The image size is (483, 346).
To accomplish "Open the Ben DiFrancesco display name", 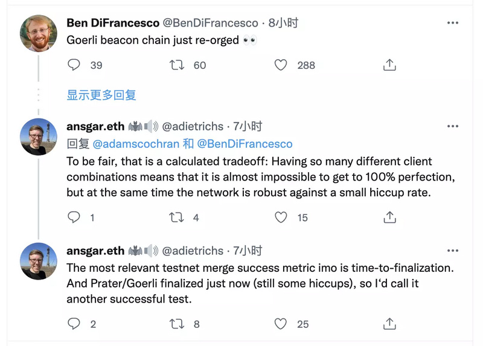I will point(112,23).
